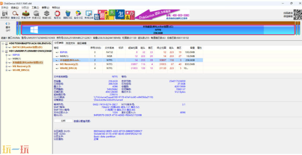Expand the DATA1 (D:) tree node

pos(6,47)
